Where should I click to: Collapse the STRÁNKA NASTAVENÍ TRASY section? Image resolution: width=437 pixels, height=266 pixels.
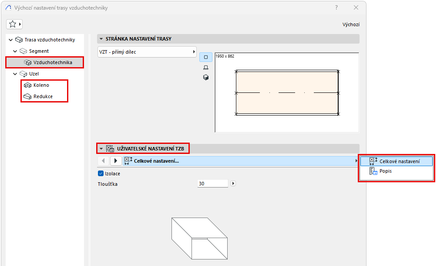[x=101, y=39]
